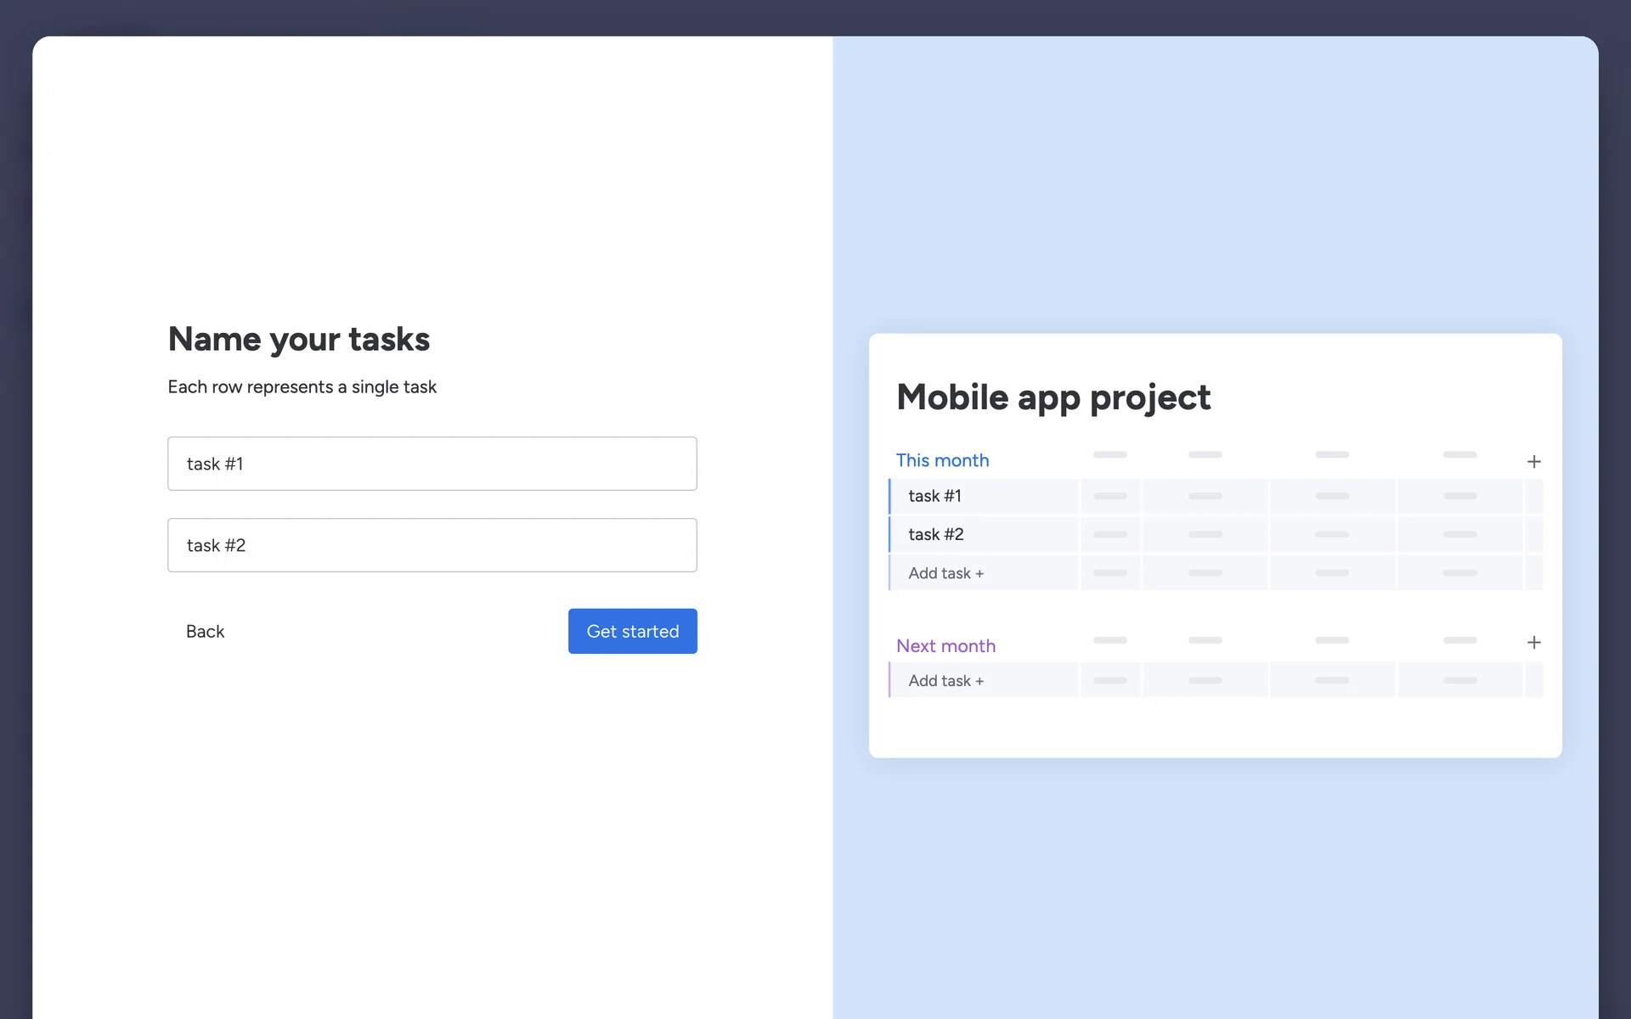Image resolution: width=1631 pixels, height=1019 pixels.
Task: Select This month group title
Action: pos(942,460)
